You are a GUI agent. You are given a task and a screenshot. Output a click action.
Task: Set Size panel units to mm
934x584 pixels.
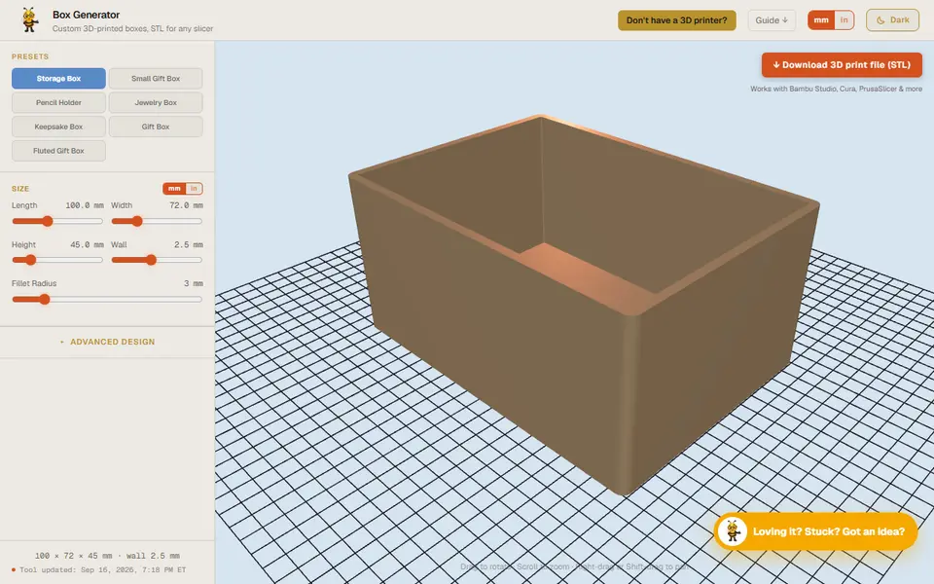pos(174,188)
